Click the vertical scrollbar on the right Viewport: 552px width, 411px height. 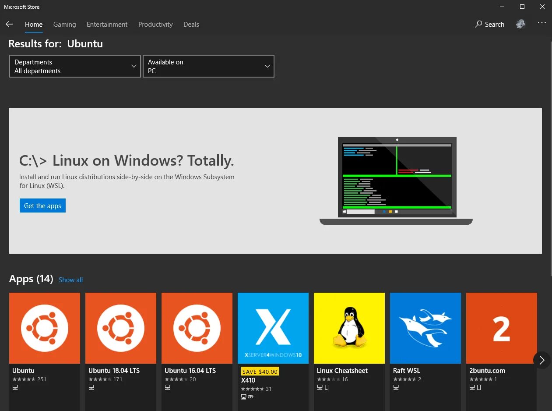[551, 158]
